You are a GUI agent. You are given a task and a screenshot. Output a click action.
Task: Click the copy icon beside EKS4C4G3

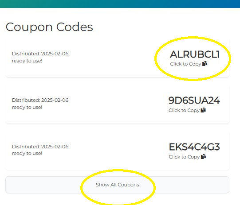coord(204,157)
